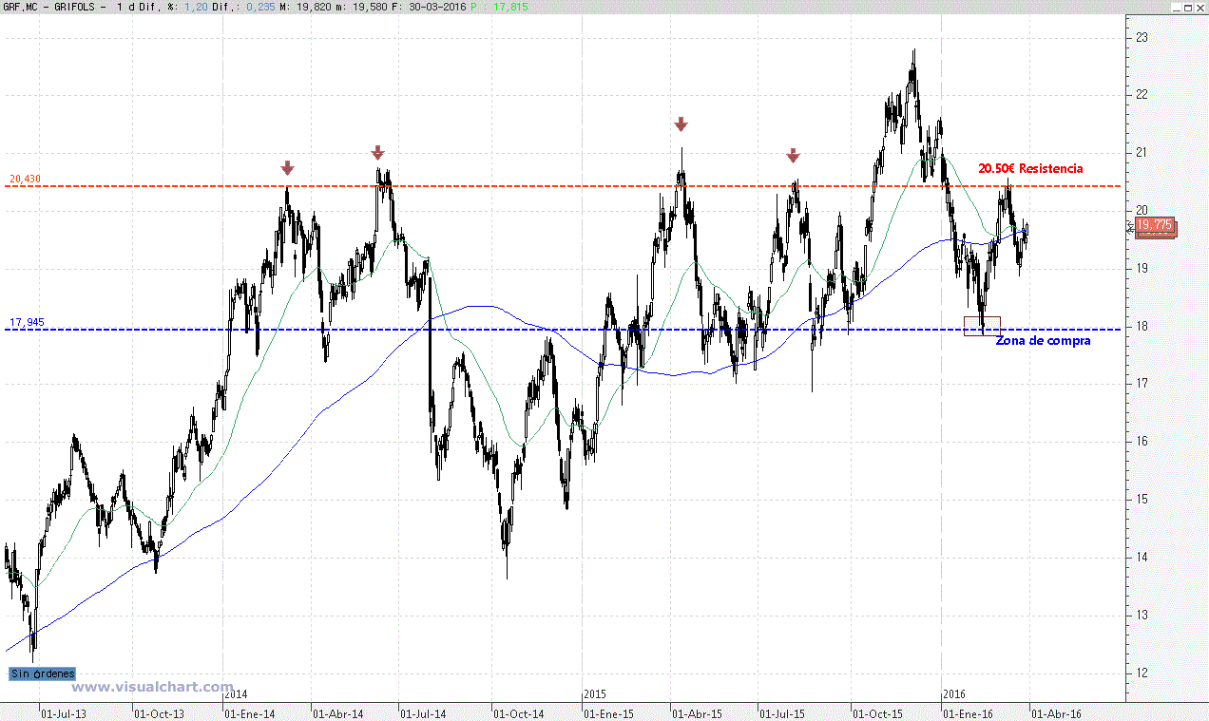Click the 01-Abr-14 date label
This screenshot has height=721, width=1209.
(339, 713)
